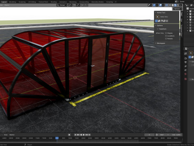Choose Subtract selection mode icon
The width and height of the screenshot is (194, 146).
click(162, 21)
